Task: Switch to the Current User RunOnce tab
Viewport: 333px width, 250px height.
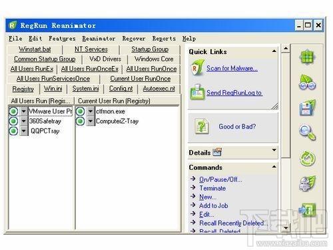Action: (141, 79)
